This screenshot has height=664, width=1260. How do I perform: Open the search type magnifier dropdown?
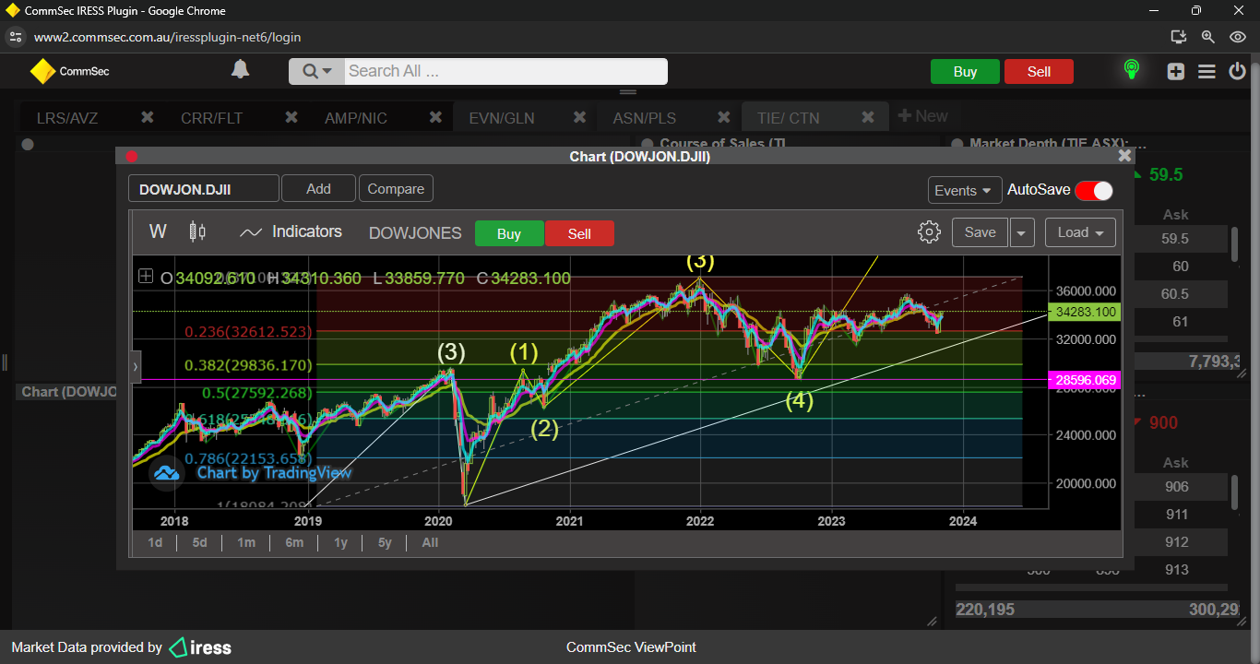316,71
